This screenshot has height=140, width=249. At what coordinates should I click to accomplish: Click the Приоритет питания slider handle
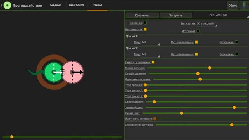[x=200, y=79]
